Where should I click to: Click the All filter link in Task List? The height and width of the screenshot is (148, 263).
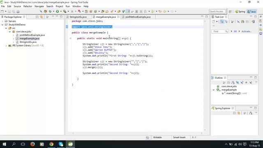235,31
